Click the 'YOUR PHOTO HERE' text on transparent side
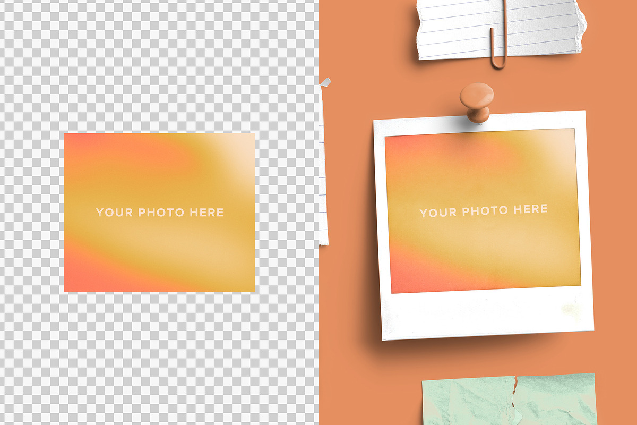The height and width of the screenshot is (425, 637). pyautogui.click(x=160, y=212)
